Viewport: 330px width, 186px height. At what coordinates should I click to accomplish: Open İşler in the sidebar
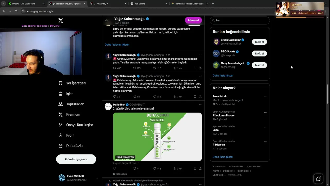point(66,94)
